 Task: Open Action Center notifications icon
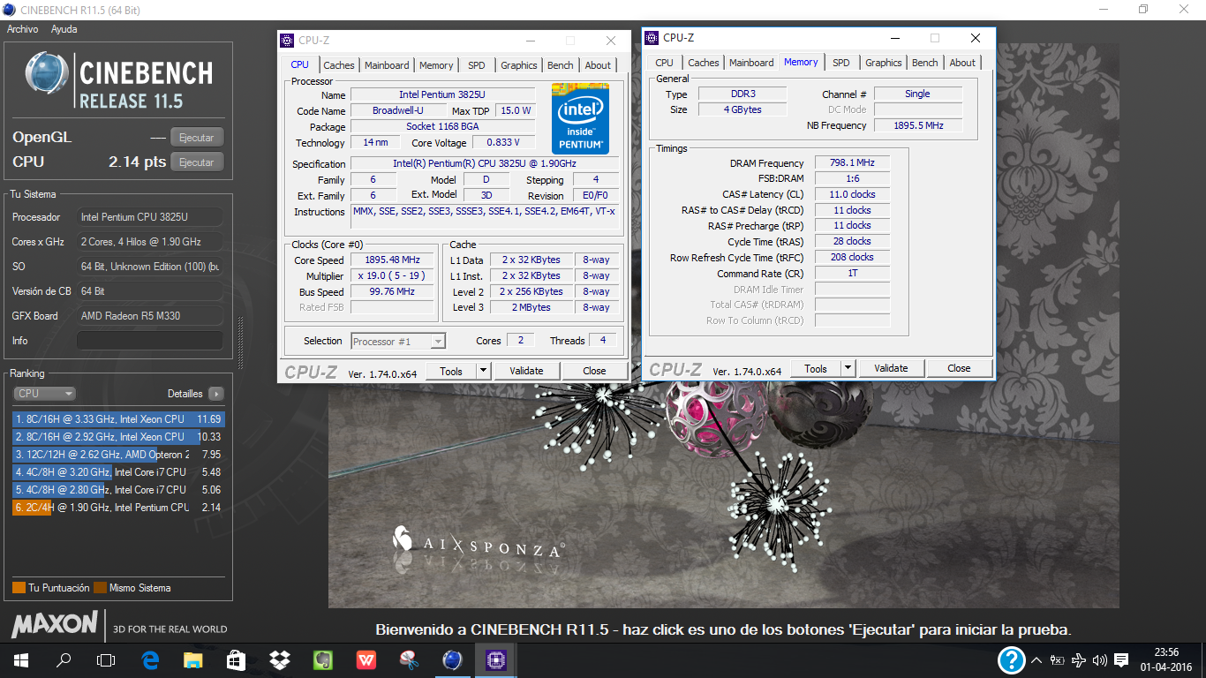1121,659
